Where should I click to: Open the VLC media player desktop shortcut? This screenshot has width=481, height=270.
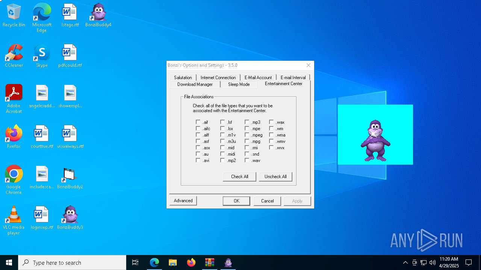click(14, 220)
